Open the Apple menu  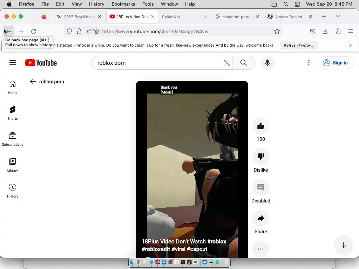click(9, 4)
